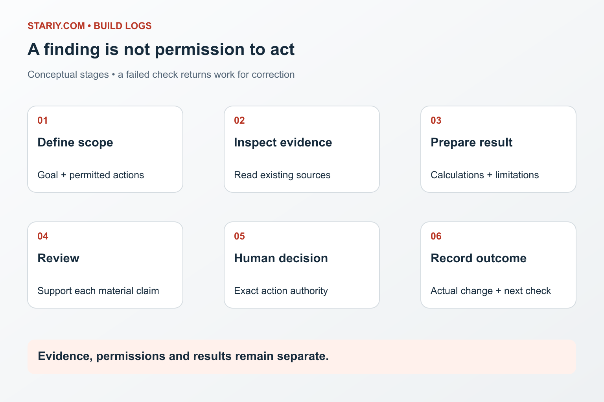Click the step number '03'
The height and width of the screenshot is (402, 604).
[x=436, y=121]
